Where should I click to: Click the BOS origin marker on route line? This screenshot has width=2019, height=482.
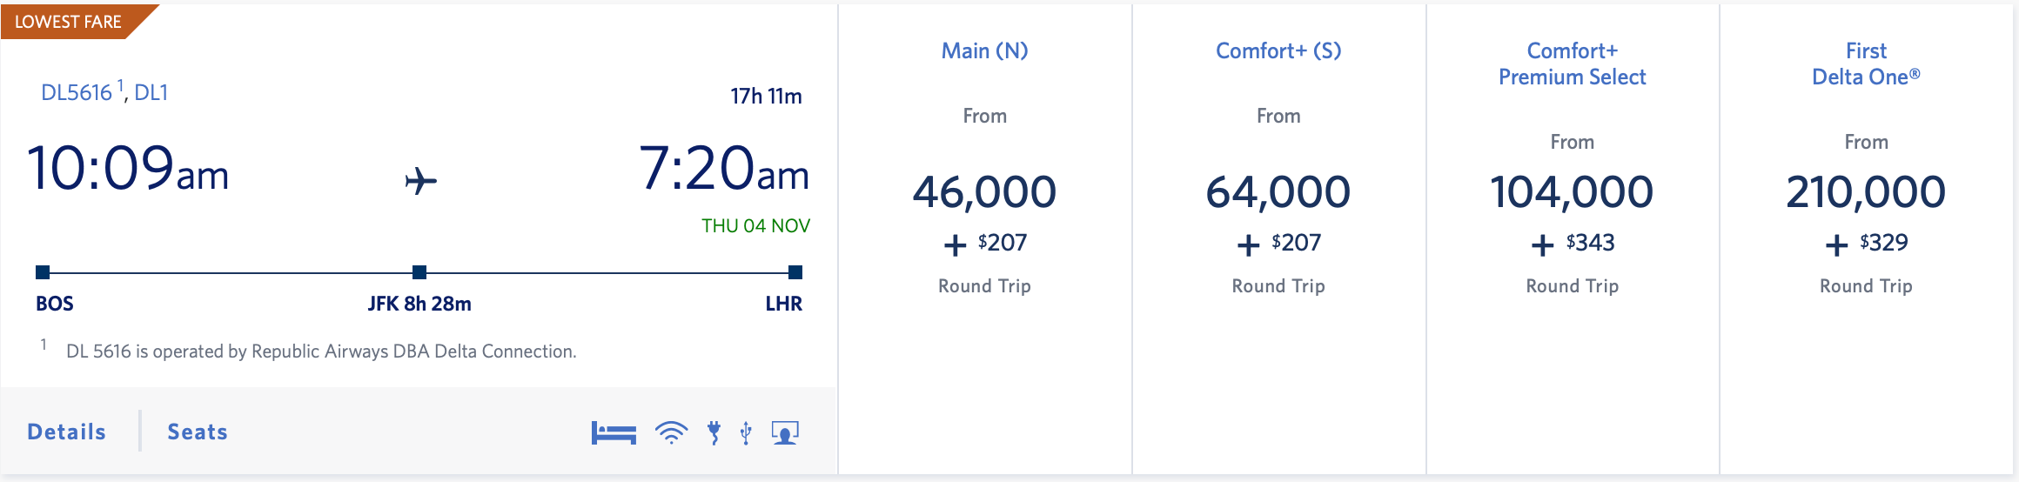43,272
